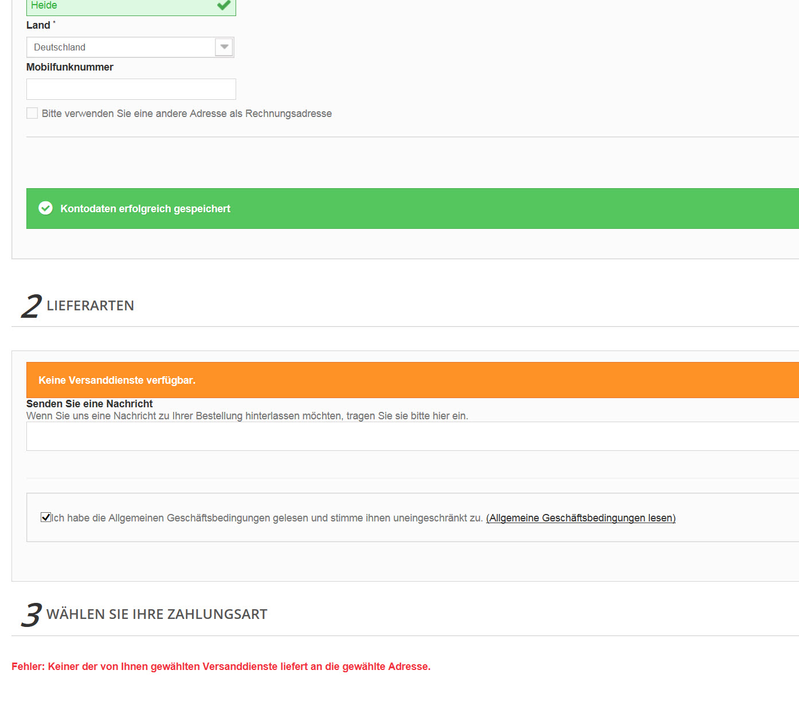
Task: Click the Wenn Sie uns eine Nachricht hint text
Action: pyautogui.click(x=247, y=416)
